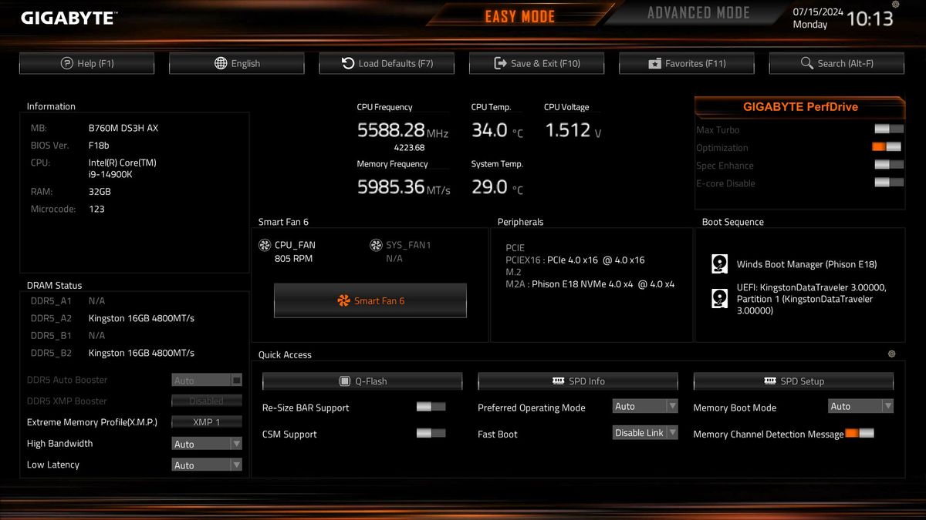Image resolution: width=926 pixels, height=520 pixels.
Task: Switch to the Easy Mode tab
Action: pyautogui.click(x=519, y=16)
